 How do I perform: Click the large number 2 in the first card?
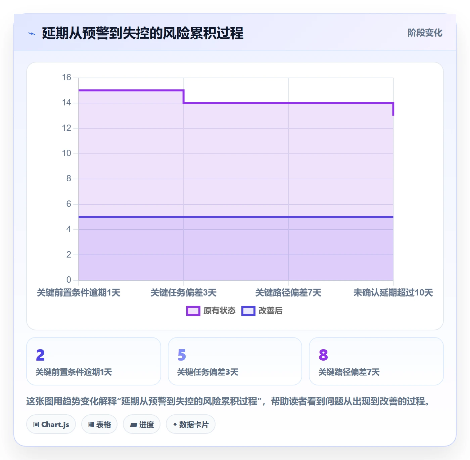click(40, 355)
